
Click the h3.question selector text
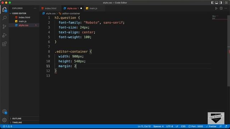point(65,18)
